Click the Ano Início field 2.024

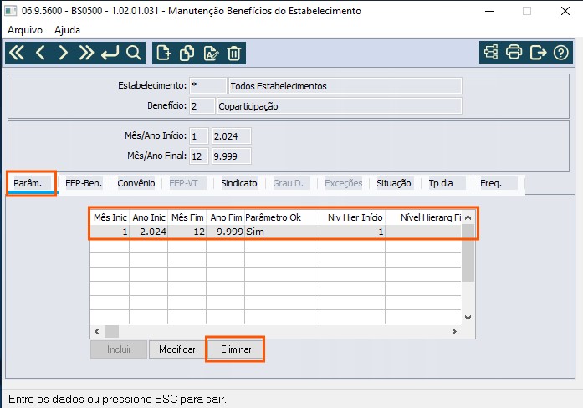point(231,136)
